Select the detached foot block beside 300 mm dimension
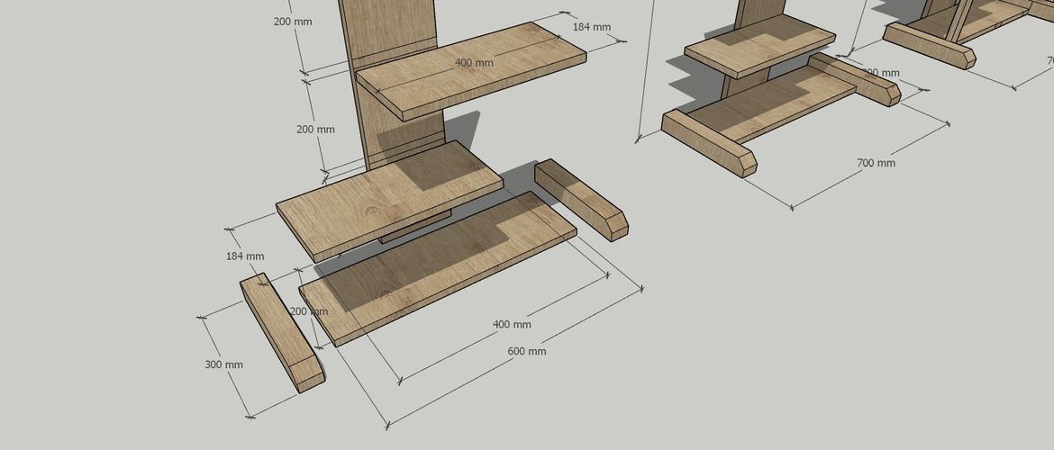This screenshot has width=1054, height=450. [x=281, y=333]
